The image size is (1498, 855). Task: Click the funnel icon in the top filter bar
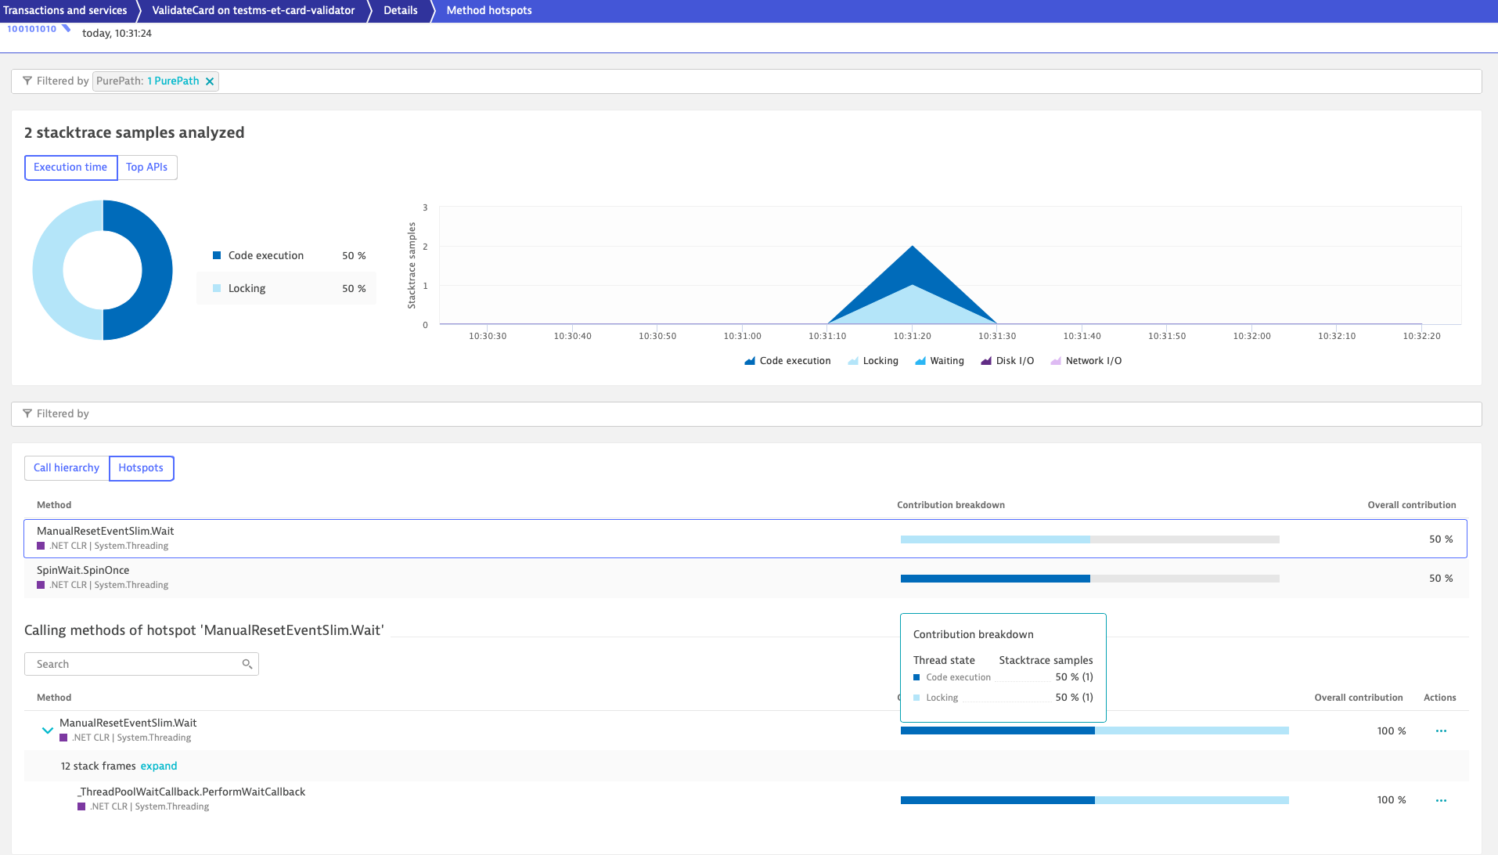(27, 81)
